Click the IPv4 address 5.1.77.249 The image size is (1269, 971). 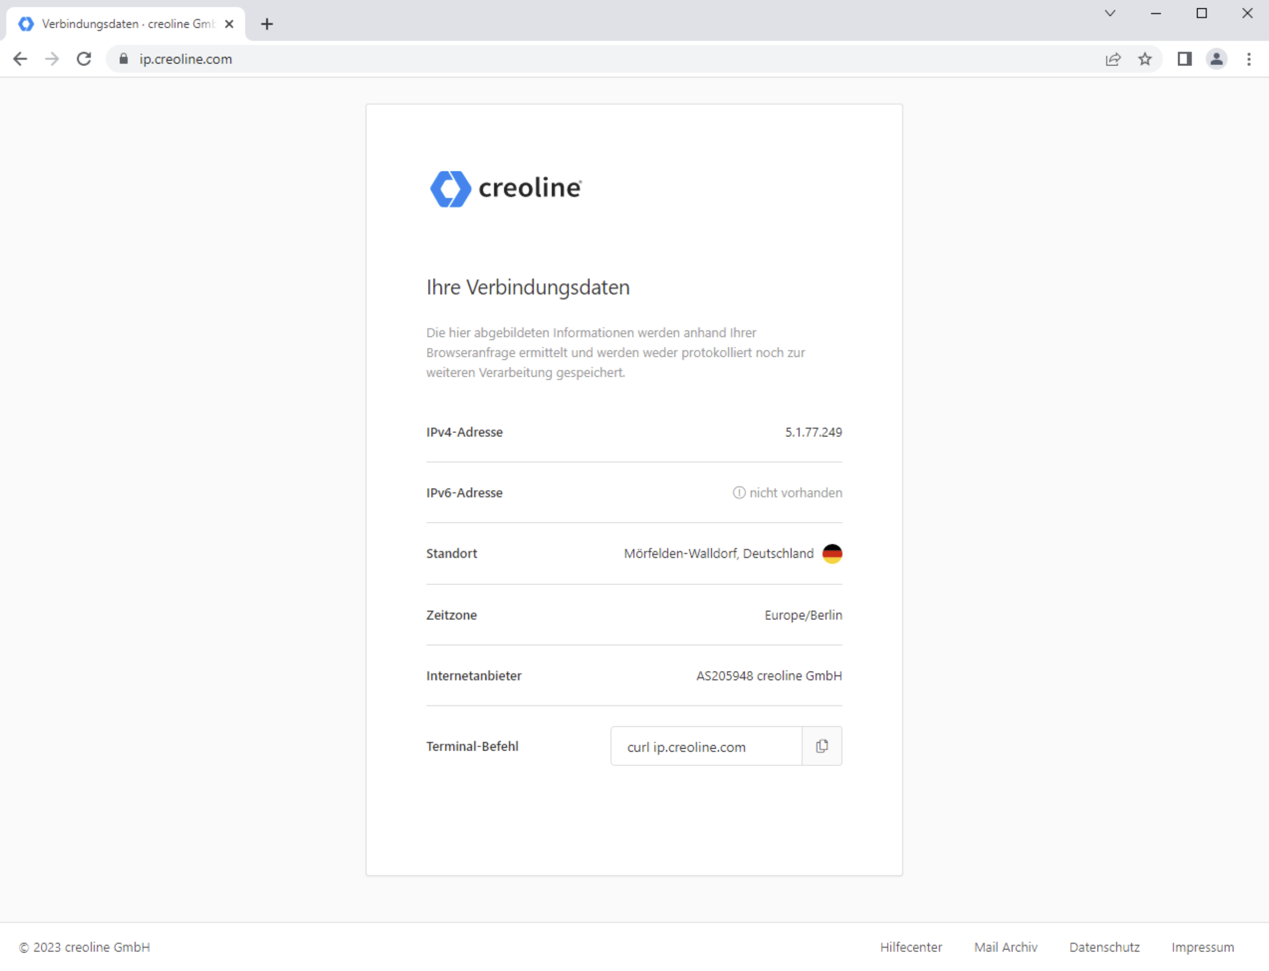click(x=813, y=432)
